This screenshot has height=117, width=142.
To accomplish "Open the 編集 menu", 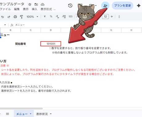I will pyautogui.click(x=17, y=9).
